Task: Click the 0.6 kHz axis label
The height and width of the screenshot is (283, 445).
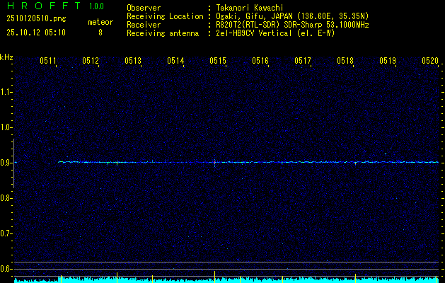Action: pos(6,269)
